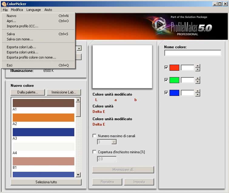Click the blue channel color swatch

click(x=174, y=93)
